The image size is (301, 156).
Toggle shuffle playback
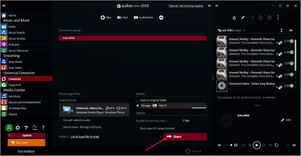pos(288,145)
